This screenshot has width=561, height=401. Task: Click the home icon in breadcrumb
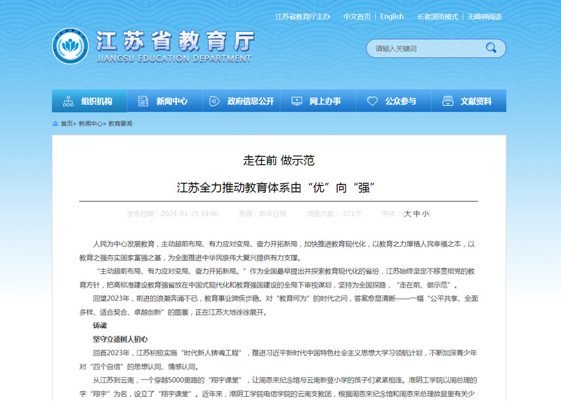click(55, 123)
